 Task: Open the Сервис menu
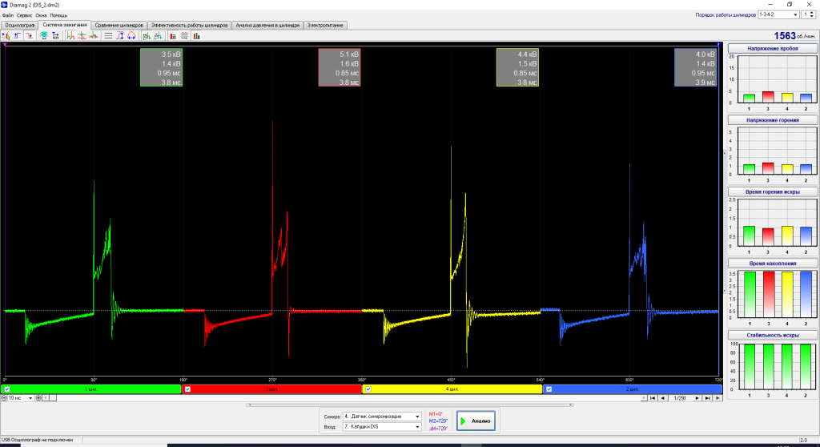pos(24,15)
